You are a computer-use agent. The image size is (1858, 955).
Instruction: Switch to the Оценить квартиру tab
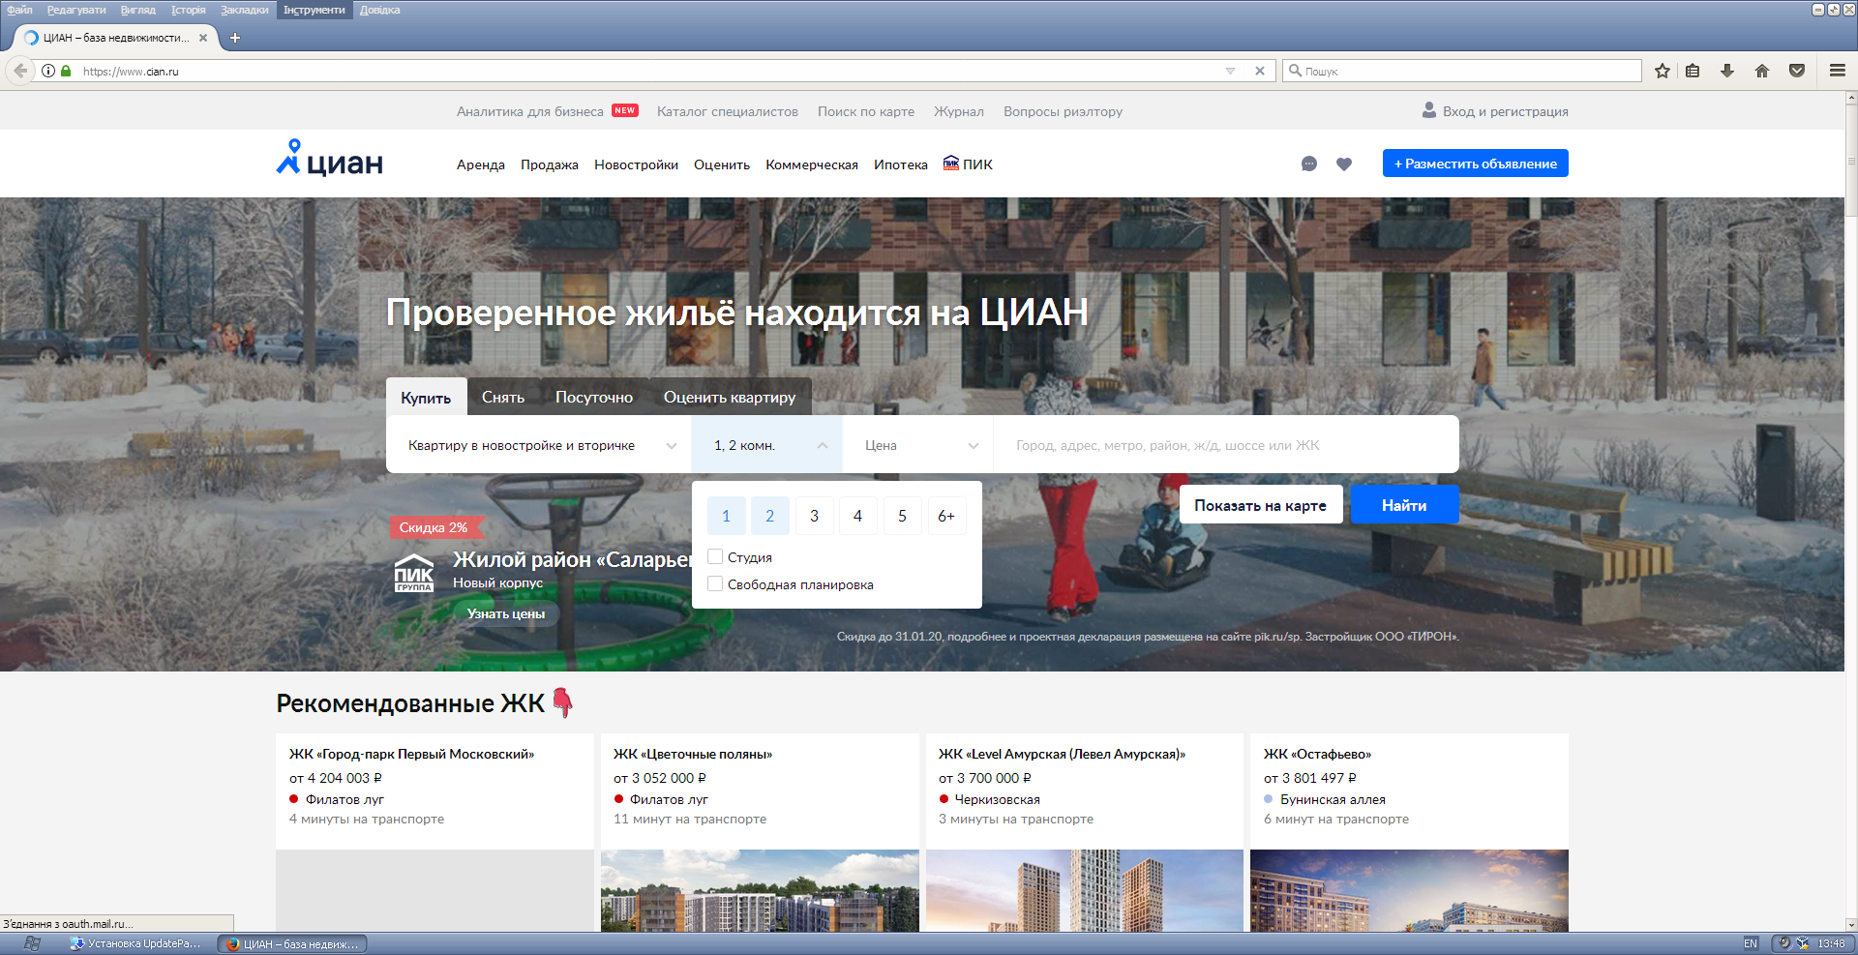click(730, 397)
